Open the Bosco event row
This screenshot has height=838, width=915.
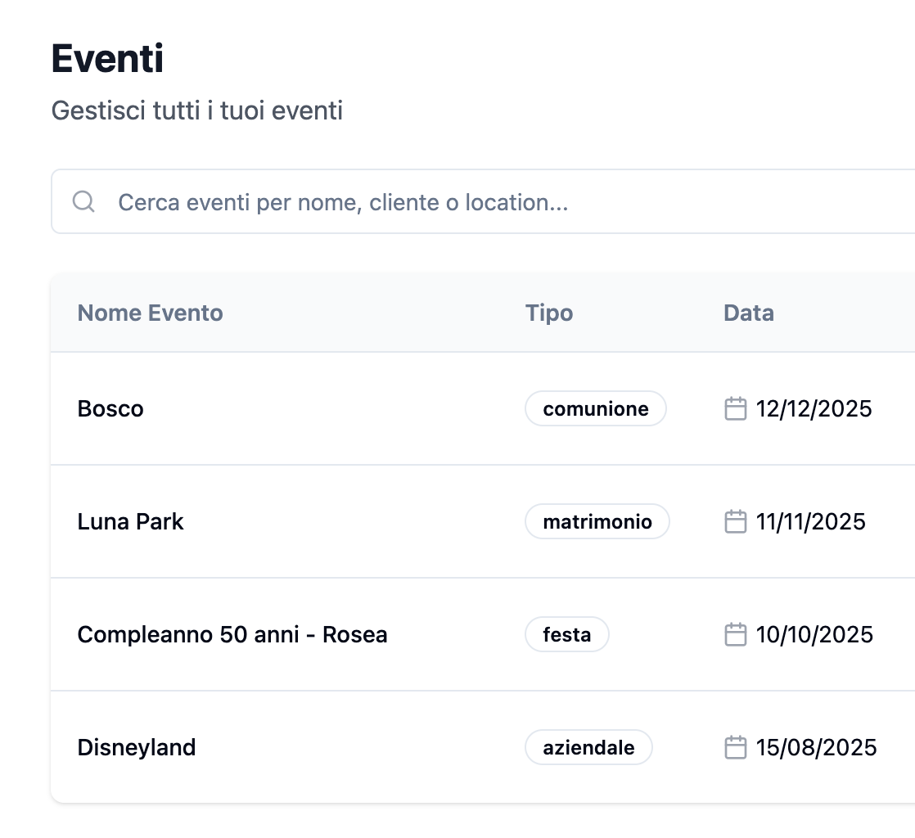pyautogui.click(x=110, y=408)
